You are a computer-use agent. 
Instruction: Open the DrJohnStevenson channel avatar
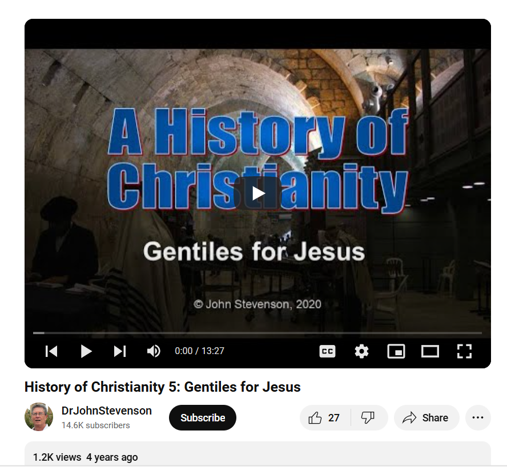click(x=39, y=417)
